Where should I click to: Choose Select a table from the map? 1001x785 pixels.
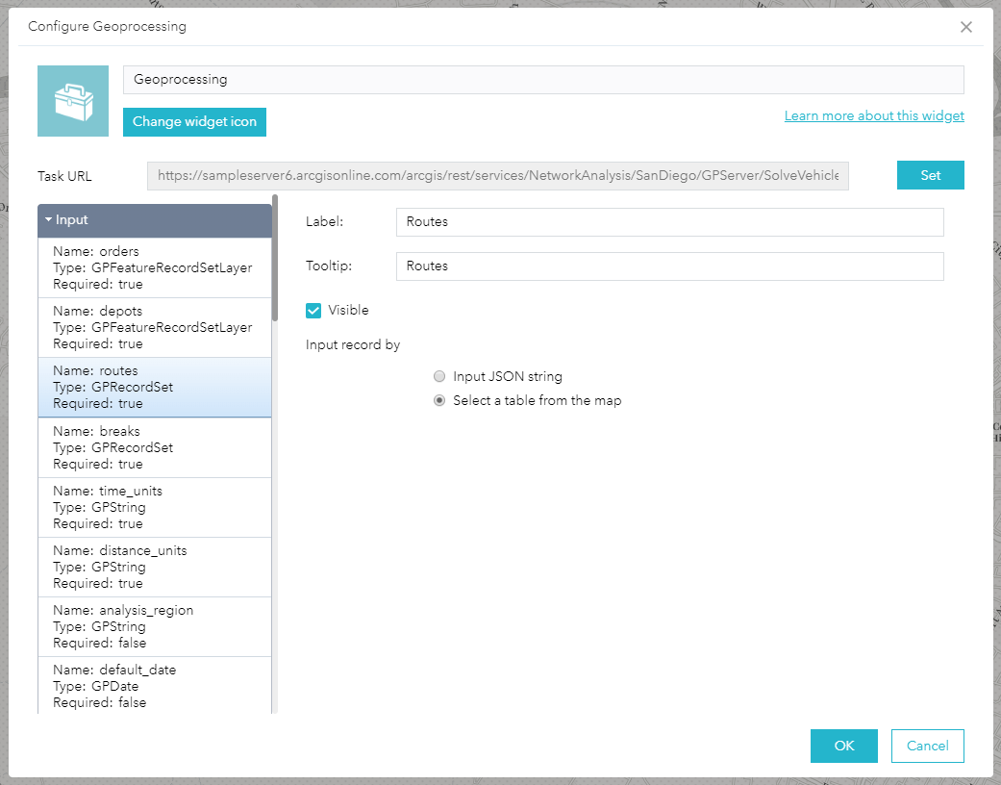(439, 400)
